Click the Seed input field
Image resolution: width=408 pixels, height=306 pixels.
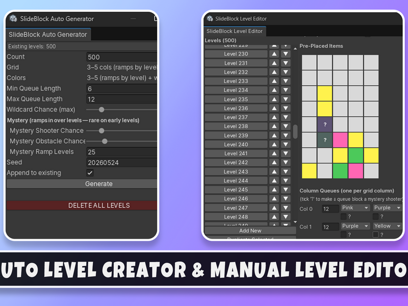(x=121, y=163)
